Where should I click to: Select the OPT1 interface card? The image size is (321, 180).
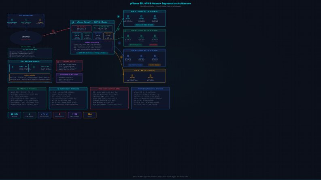(x=87, y=36)
